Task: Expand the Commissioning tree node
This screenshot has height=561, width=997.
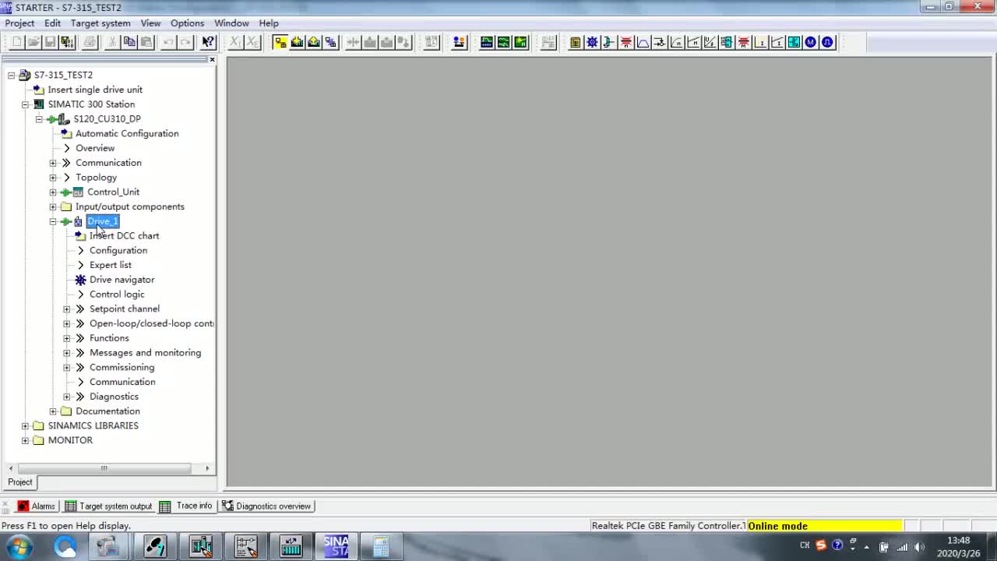Action: pyautogui.click(x=67, y=368)
